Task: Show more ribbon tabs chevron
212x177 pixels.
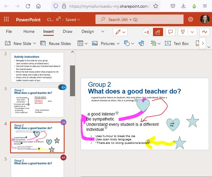Action: (103, 32)
